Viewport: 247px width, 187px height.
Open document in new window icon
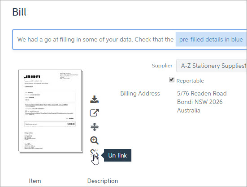tap(94, 112)
